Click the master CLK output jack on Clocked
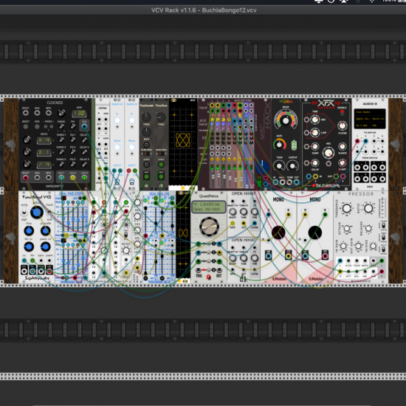Screen dimensions: 406x406 [x=84, y=126]
